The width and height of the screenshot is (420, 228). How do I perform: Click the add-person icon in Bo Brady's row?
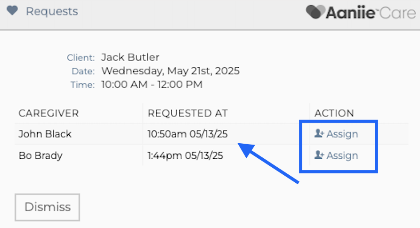pyautogui.click(x=319, y=155)
